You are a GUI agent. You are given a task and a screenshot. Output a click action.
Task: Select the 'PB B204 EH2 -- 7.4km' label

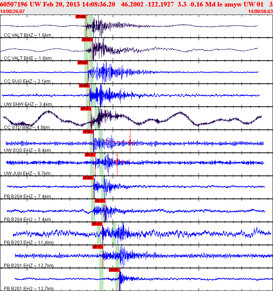[28, 219]
